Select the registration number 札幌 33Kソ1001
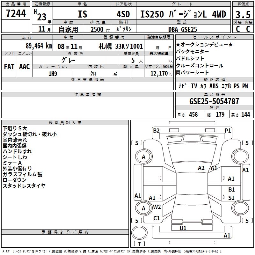255x255 pixels. (x=121, y=46)
